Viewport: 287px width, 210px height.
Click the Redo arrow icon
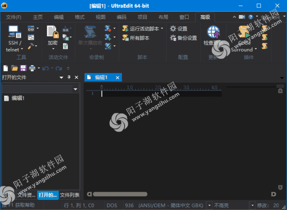click(59, 69)
